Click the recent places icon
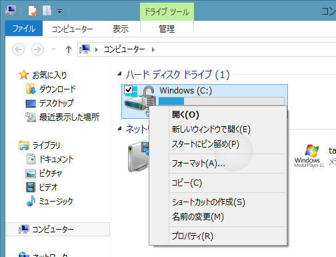336x257 pixels. (31, 117)
